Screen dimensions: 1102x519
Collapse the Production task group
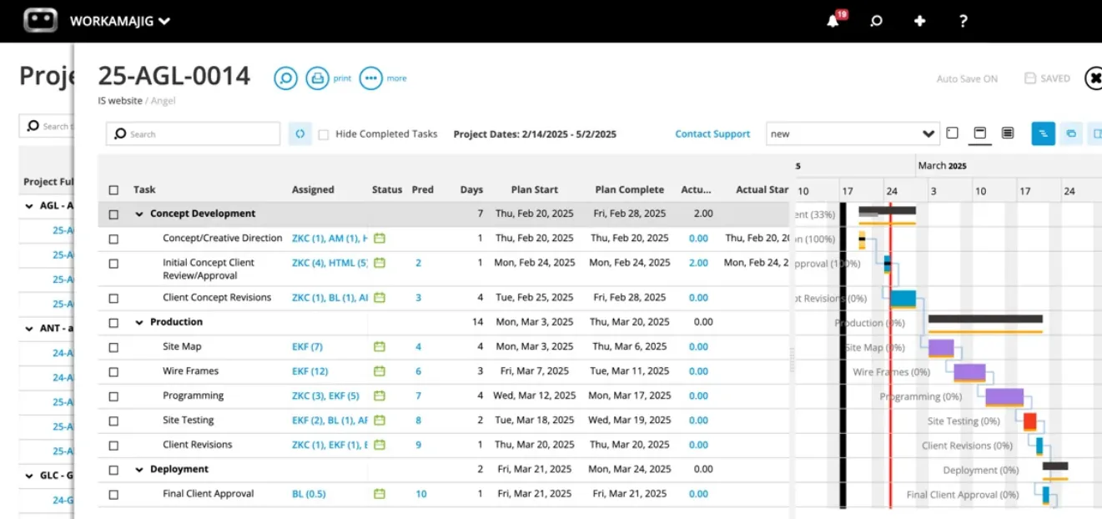(139, 322)
